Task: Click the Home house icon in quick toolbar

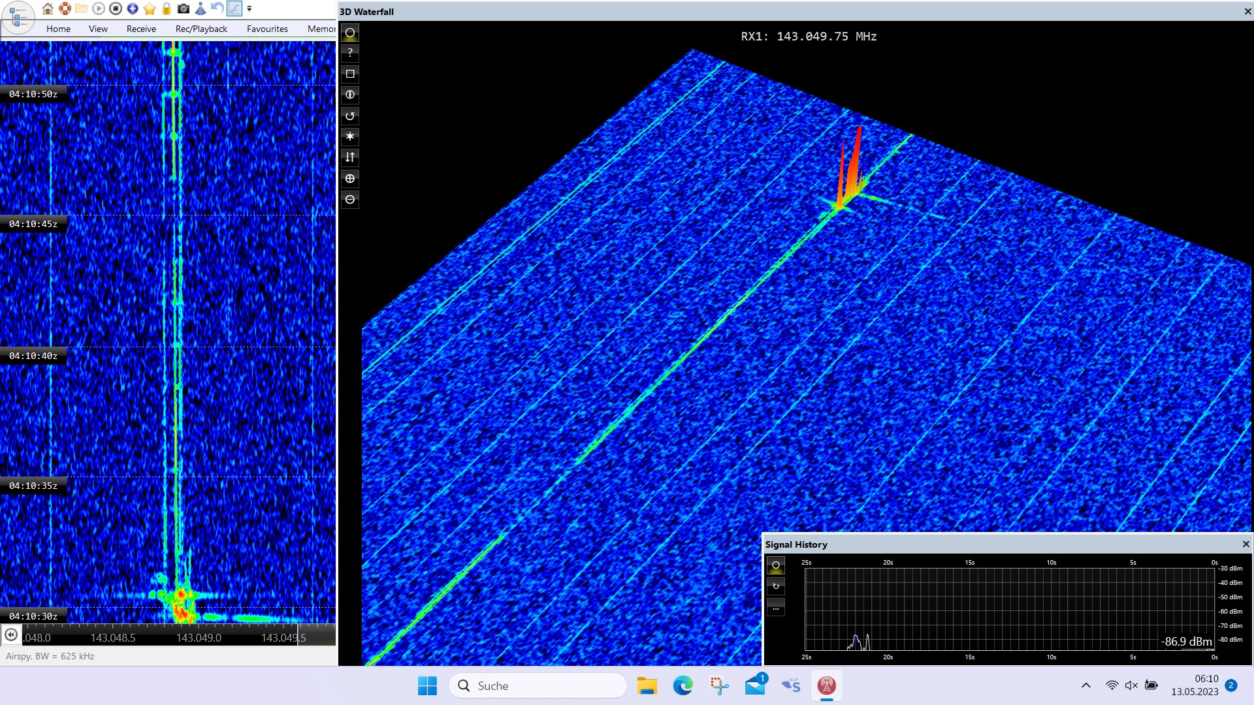Action: (x=48, y=8)
